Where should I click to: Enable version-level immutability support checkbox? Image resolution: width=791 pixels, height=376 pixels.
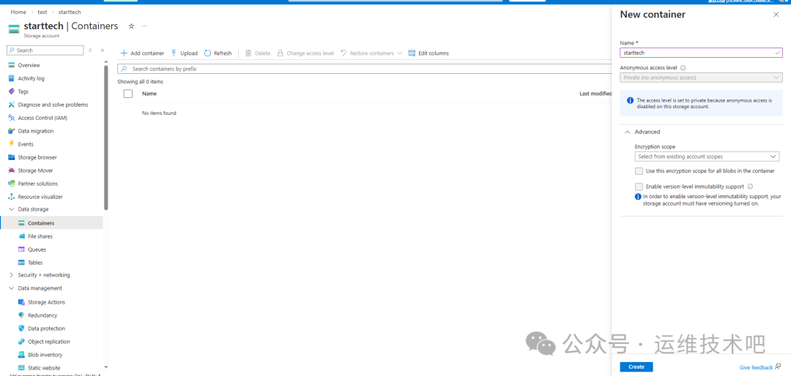point(639,187)
